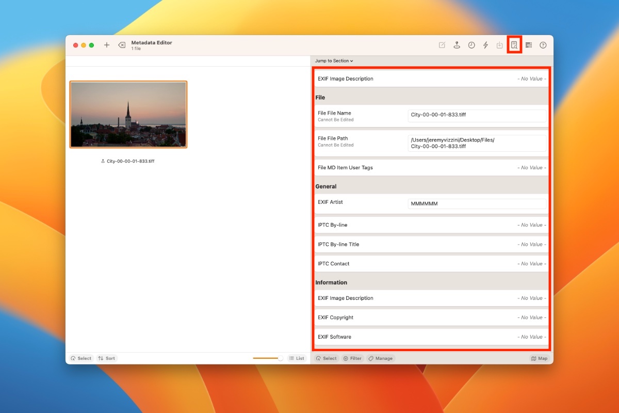The width and height of the screenshot is (619, 413).
Task: Select the City-00-00-01-833.tiff thumbnail
Action: tap(128, 114)
